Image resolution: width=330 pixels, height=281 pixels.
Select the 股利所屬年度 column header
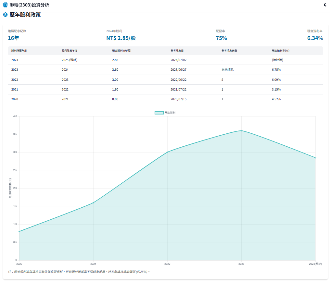click(x=19, y=51)
